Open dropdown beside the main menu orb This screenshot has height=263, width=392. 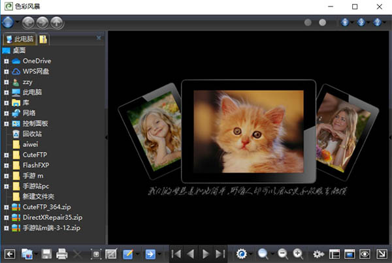(x=17, y=22)
